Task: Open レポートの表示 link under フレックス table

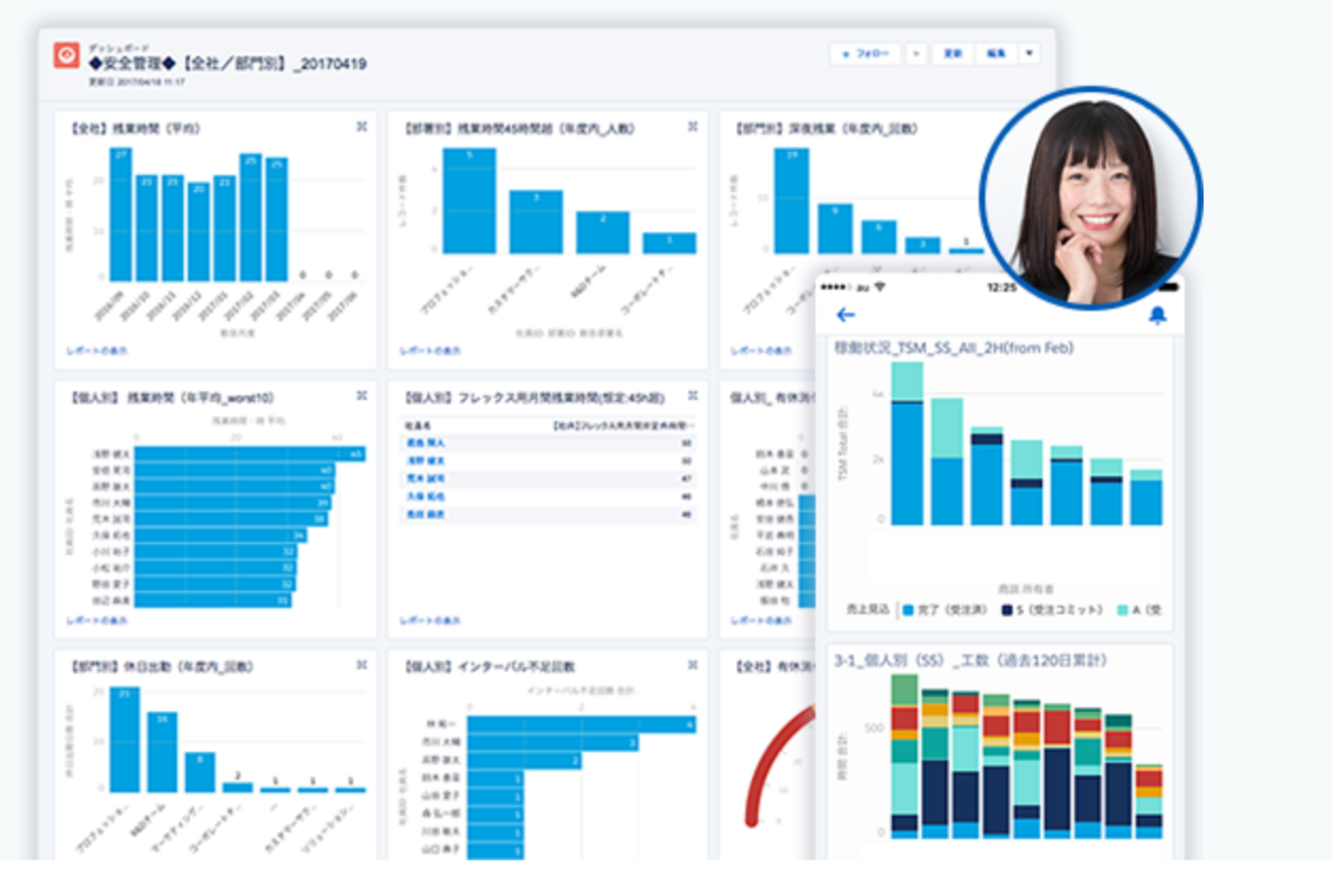Action: pyautogui.click(x=430, y=620)
